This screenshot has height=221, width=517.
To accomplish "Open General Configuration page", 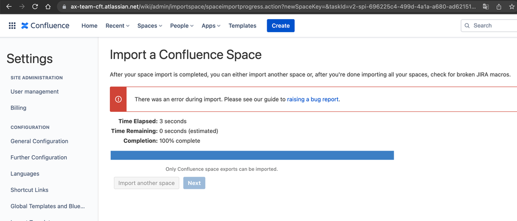I will coord(39,141).
